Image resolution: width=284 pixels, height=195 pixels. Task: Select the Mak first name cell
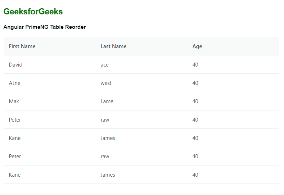[14, 101]
